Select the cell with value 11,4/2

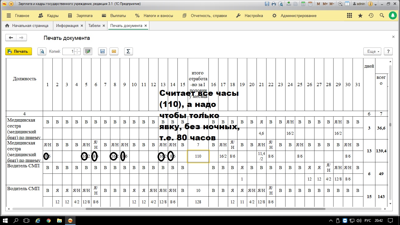point(261,156)
